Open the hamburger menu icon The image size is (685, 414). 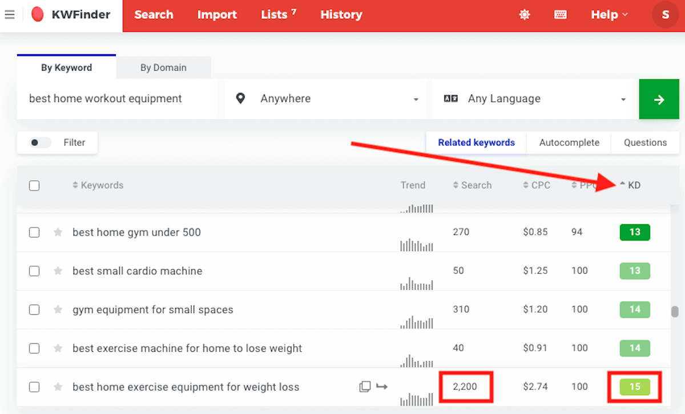click(10, 15)
